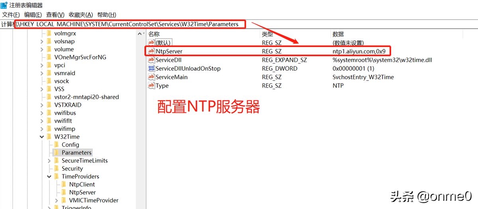Select the SecureTimeLimits tree key
The width and height of the screenshot is (478, 209).
84,161
